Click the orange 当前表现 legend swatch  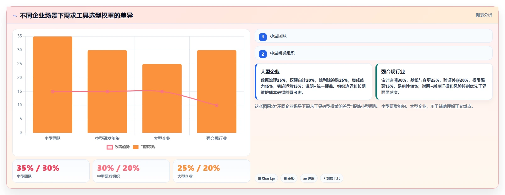click(x=136, y=147)
